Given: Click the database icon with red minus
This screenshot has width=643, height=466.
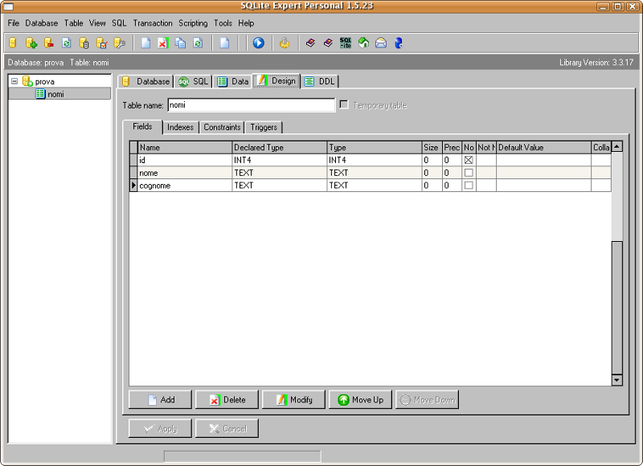Looking at the screenshot, I should tap(49, 43).
